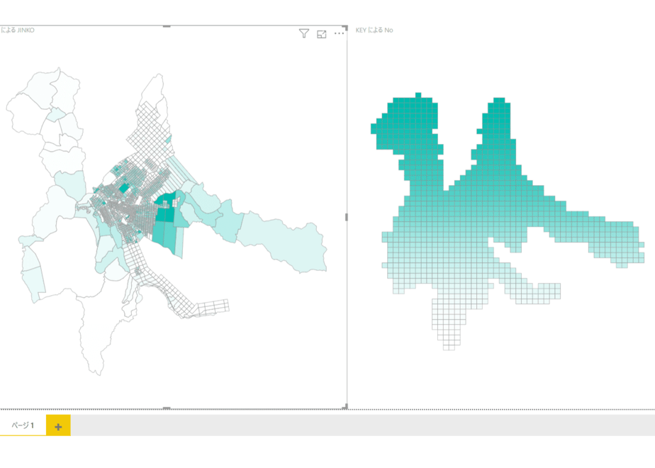Switch to the ページ1 page tab
This screenshot has height=468, width=655.
click(23, 425)
